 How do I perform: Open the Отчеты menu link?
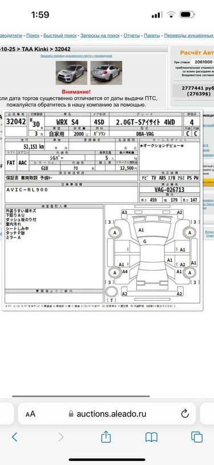click(x=131, y=35)
